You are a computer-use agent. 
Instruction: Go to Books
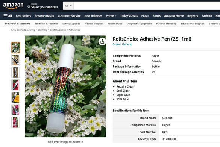pos(156,16)
